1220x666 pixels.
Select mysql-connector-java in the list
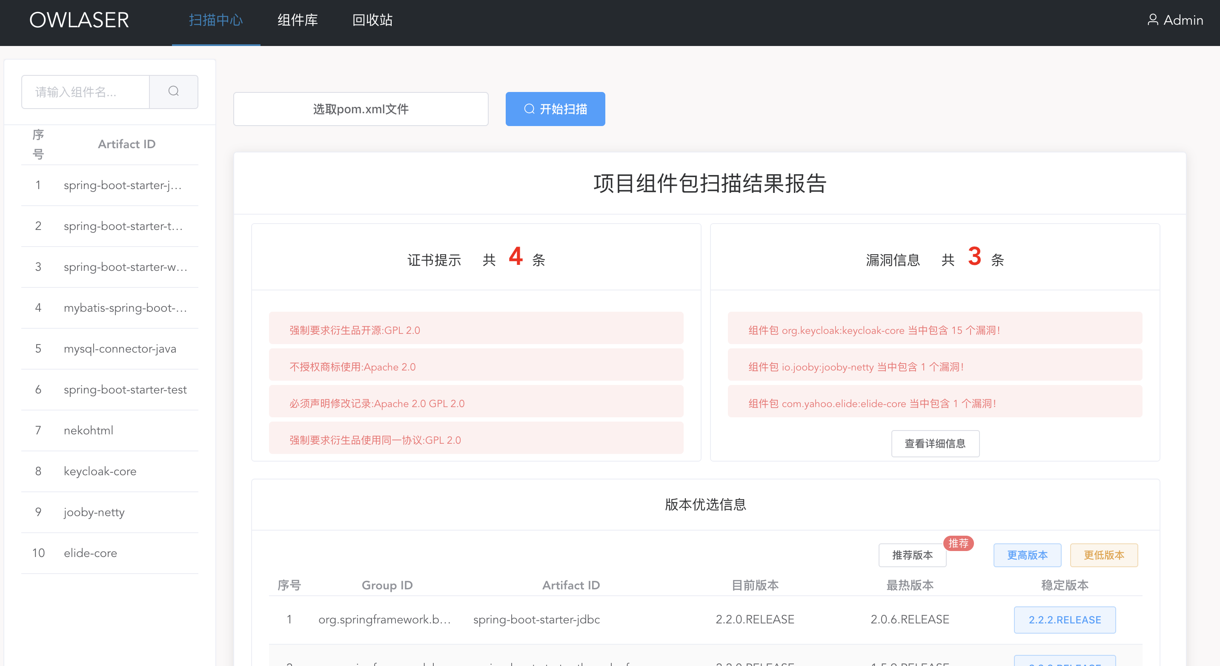[x=120, y=348]
